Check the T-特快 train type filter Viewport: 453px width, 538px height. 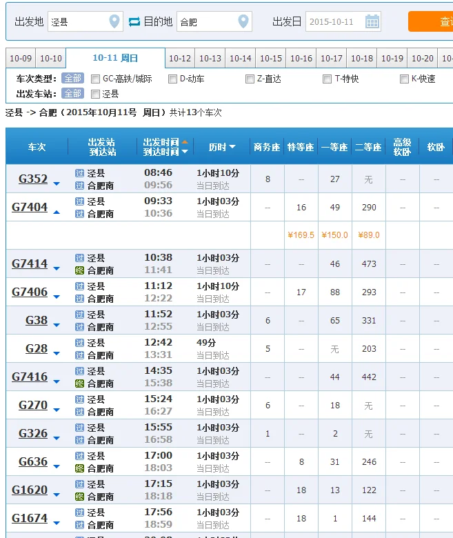(327, 79)
